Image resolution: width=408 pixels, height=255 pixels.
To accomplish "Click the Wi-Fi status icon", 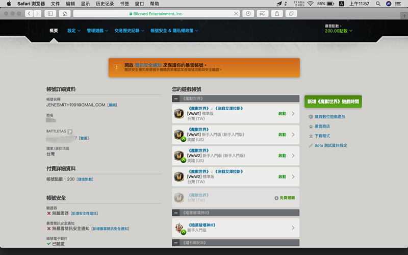I will coord(310,4).
